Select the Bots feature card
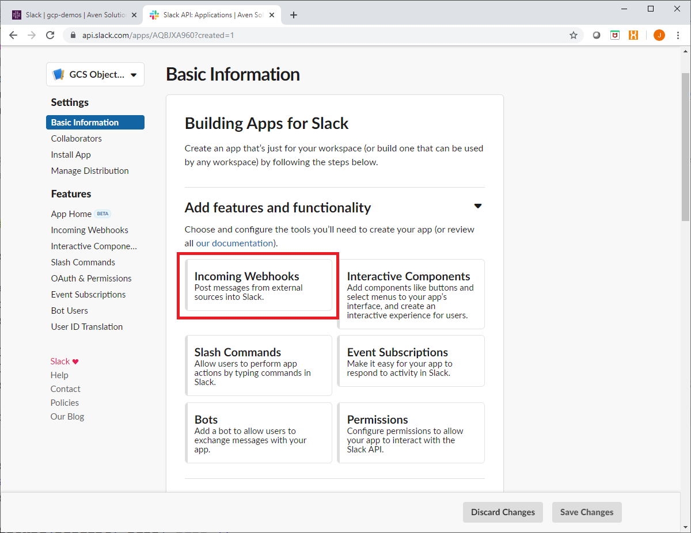Image resolution: width=691 pixels, height=533 pixels. [x=259, y=433]
